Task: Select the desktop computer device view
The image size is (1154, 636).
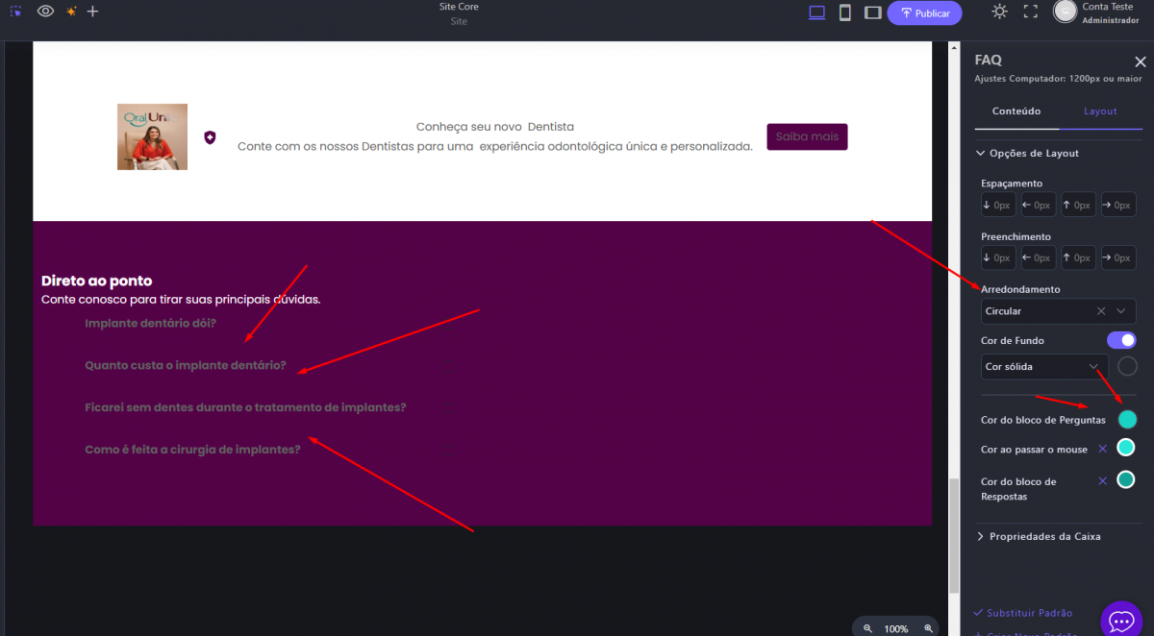Action: tap(817, 12)
